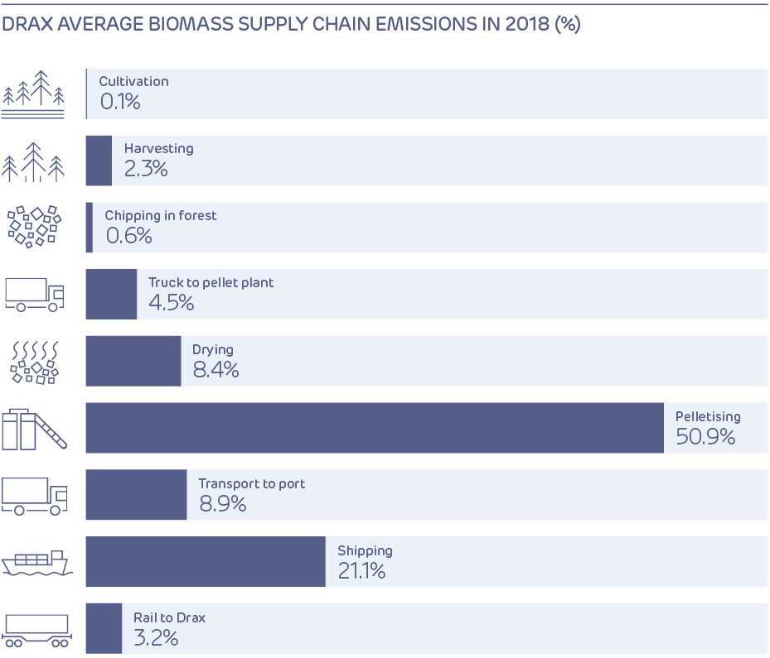
Task: Click the Harvesting three-trees icon
Action: click(x=34, y=161)
